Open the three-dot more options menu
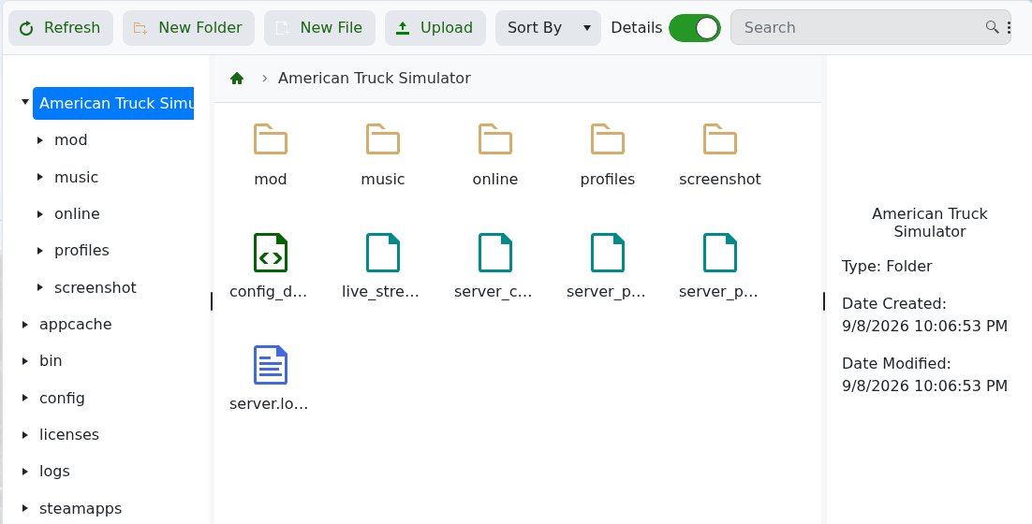The image size is (1032, 524). tap(1009, 27)
